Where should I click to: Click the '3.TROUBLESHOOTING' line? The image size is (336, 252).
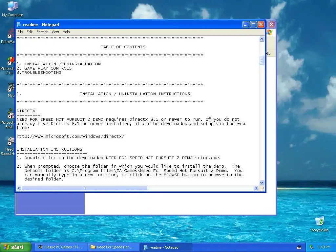(x=39, y=73)
